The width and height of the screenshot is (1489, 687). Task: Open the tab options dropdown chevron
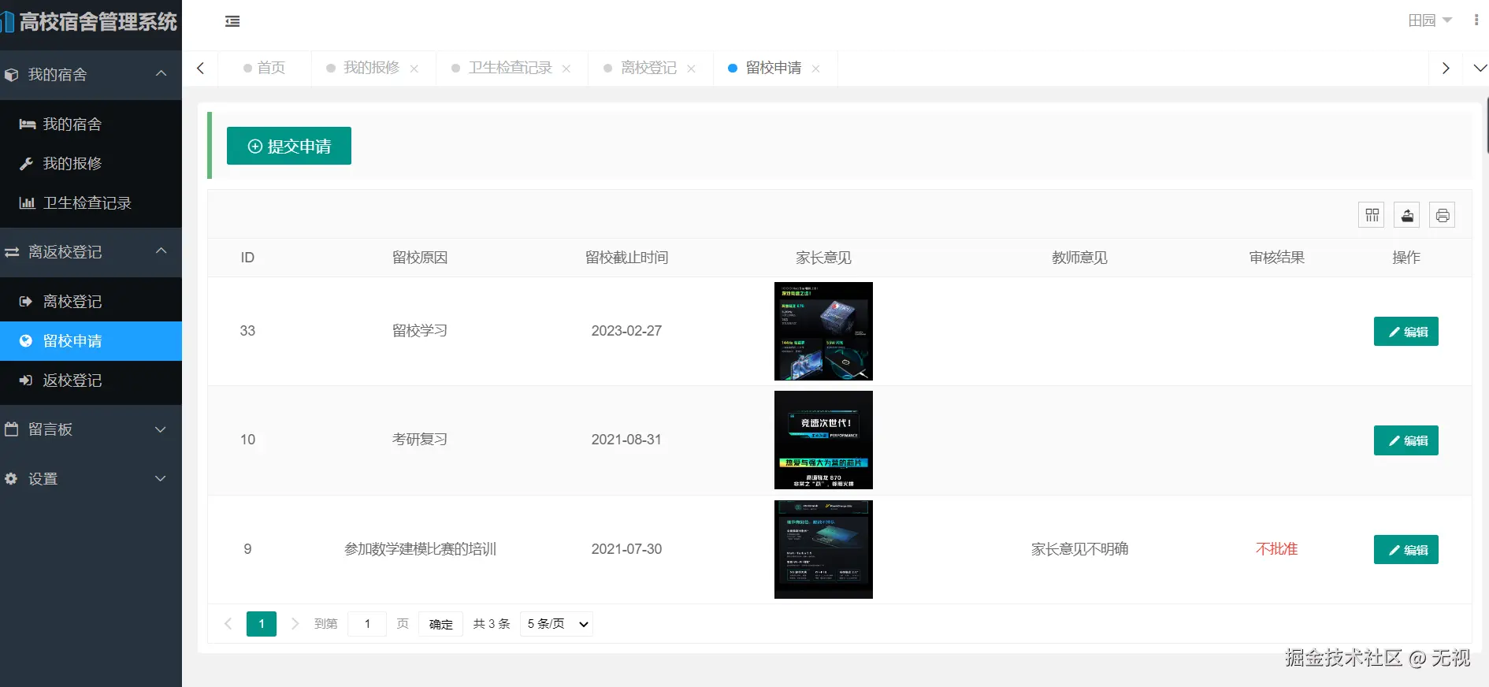click(1480, 69)
